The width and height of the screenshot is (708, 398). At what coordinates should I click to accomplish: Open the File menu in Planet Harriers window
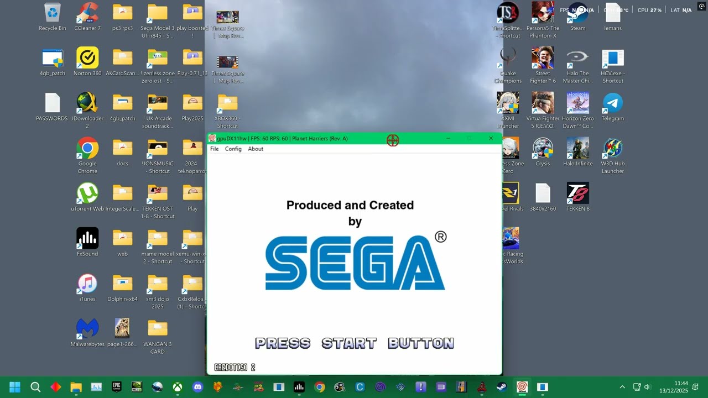214,149
